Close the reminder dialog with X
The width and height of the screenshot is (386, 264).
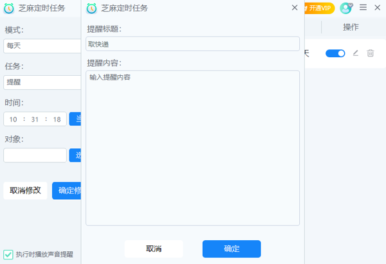click(x=295, y=8)
